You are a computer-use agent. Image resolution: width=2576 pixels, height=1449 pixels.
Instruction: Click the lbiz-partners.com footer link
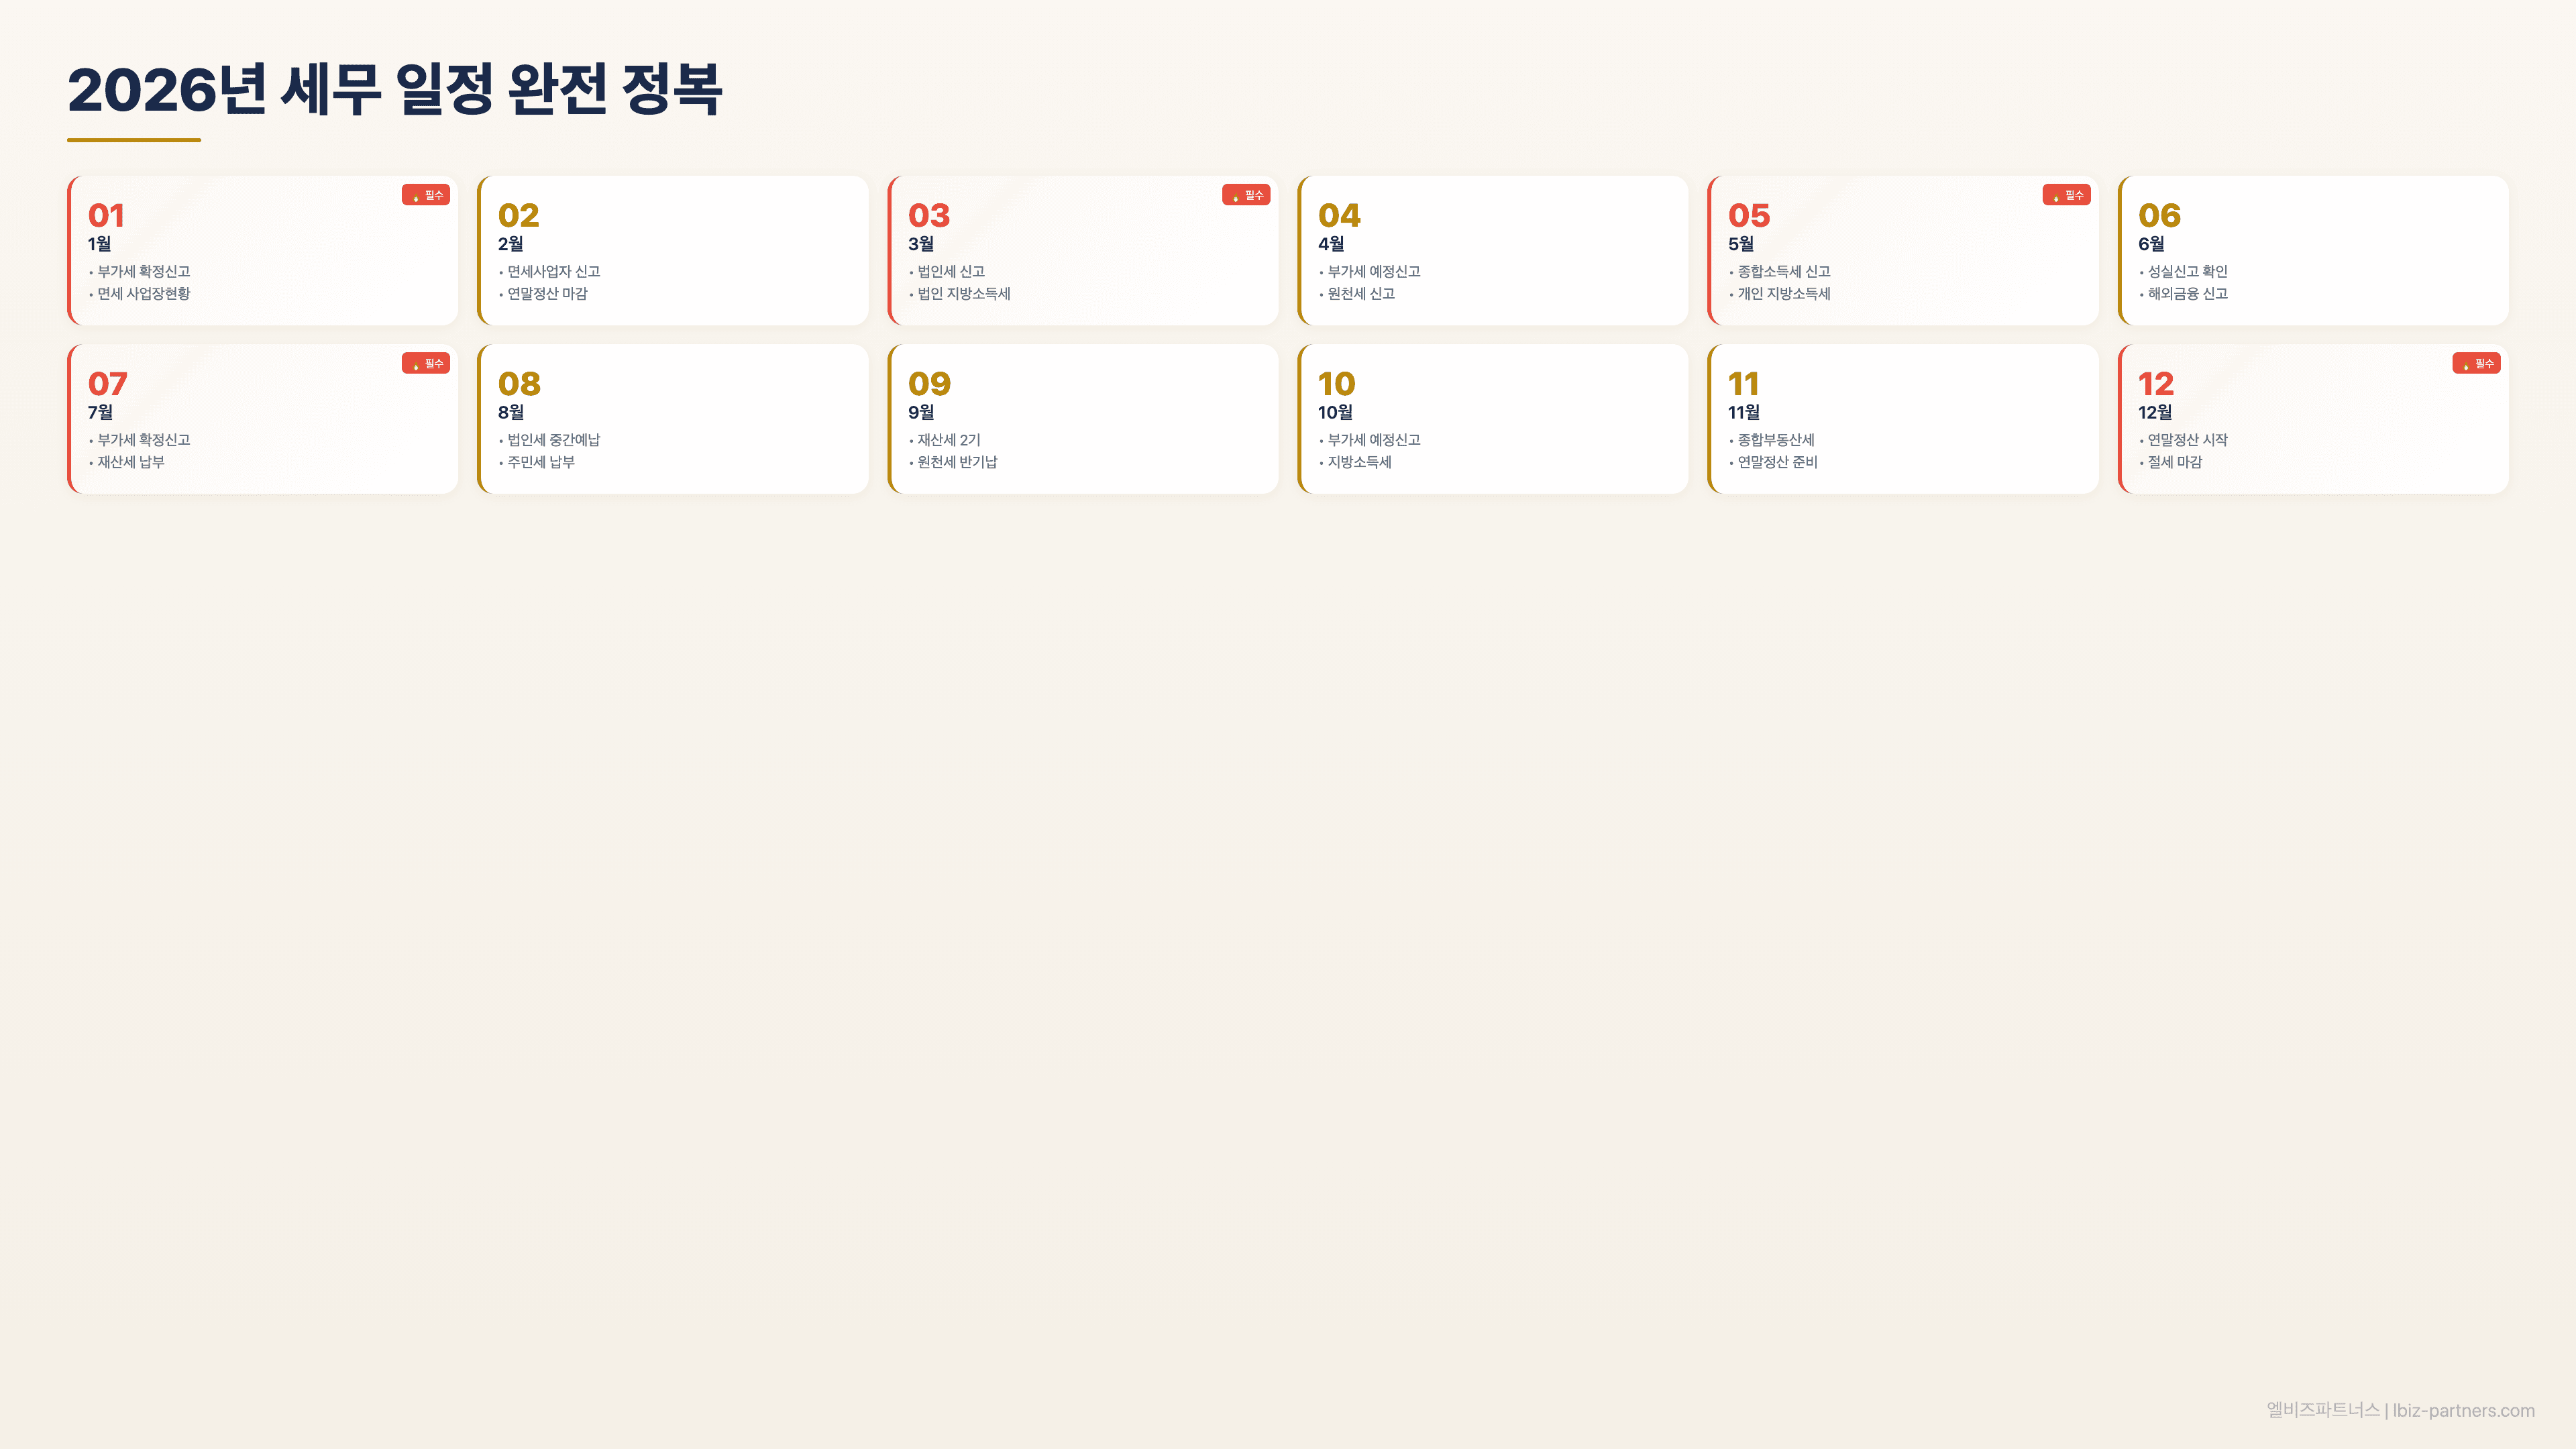point(2463,1410)
